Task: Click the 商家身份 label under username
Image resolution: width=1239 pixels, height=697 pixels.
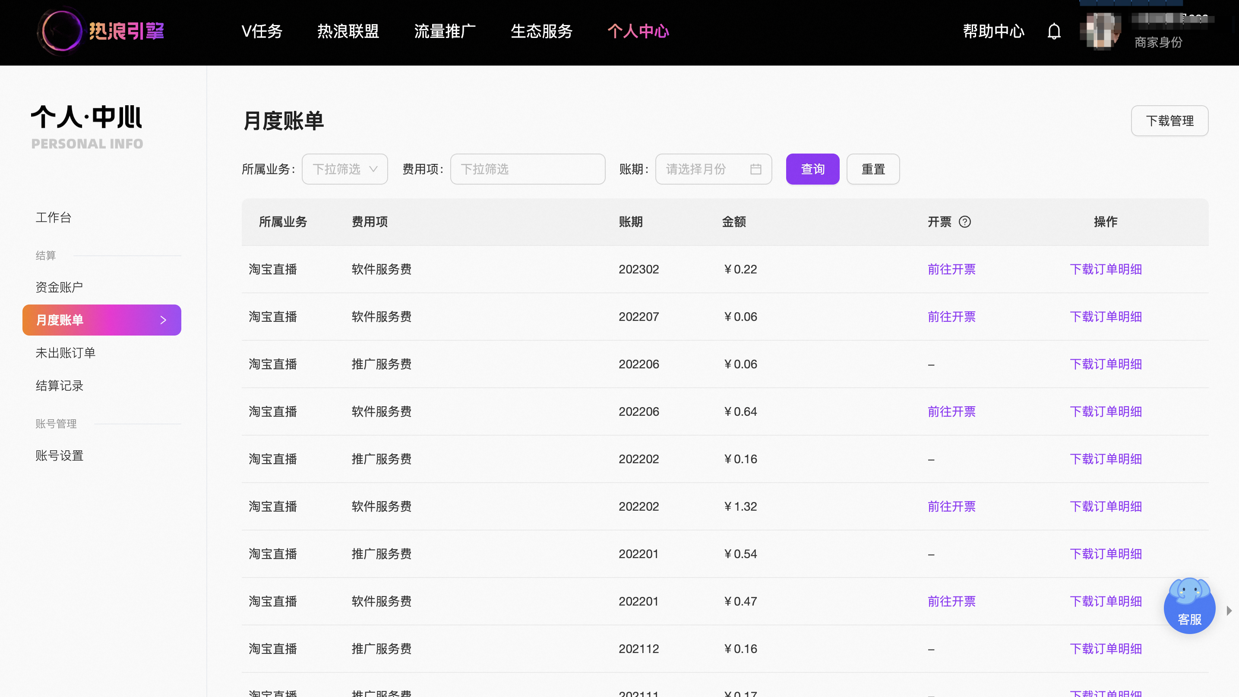Action: pyautogui.click(x=1158, y=42)
